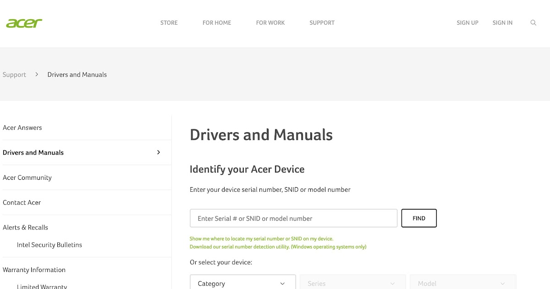
Task: Open the FOR HOME menu
Action: pos(217,22)
